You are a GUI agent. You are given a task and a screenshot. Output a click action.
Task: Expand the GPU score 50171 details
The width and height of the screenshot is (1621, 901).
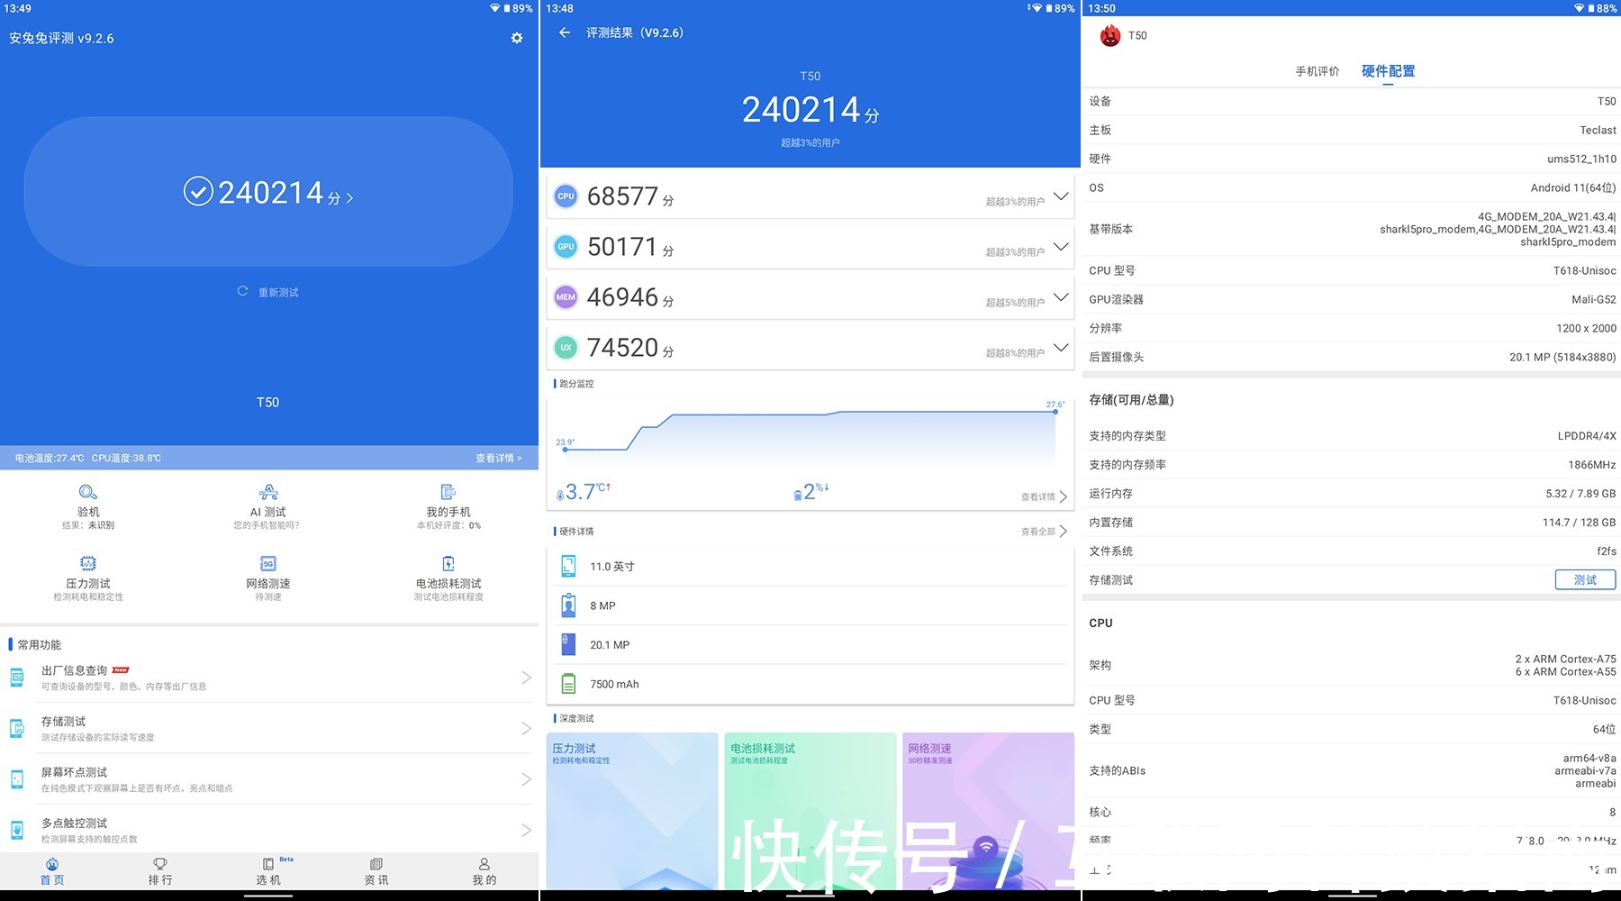point(1061,247)
